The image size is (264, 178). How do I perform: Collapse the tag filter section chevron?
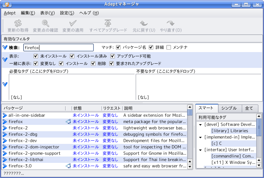[5, 84]
